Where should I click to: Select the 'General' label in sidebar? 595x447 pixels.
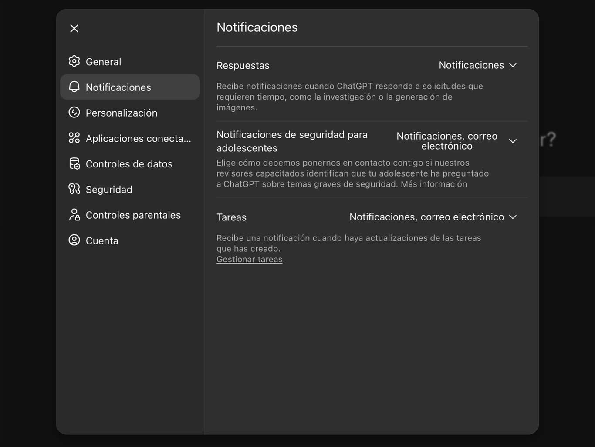pyautogui.click(x=103, y=62)
